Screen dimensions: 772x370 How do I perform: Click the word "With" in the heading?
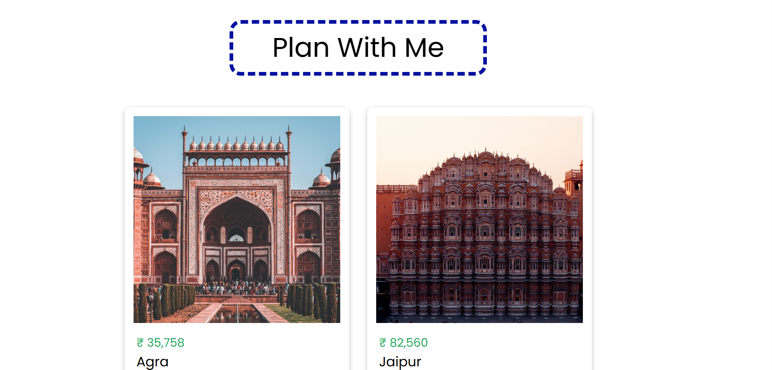click(367, 47)
